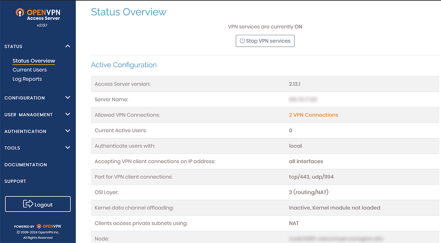441x243 pixels.
Task: Click the 'All Rights Reserved' footer text
Action: coord(38,238)
